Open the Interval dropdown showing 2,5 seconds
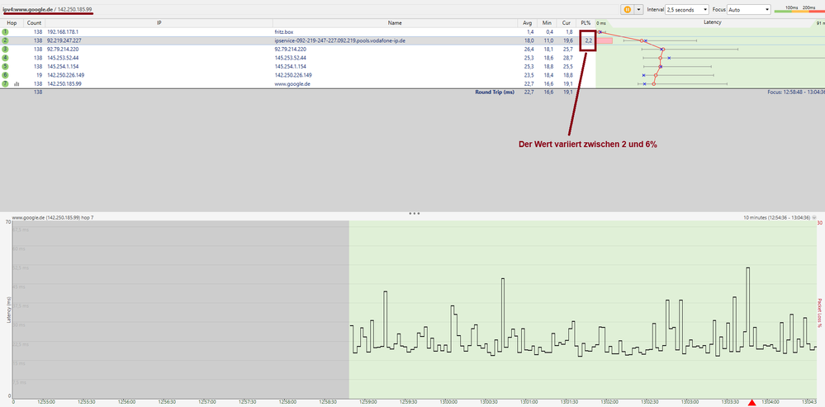 click(687, 9)
